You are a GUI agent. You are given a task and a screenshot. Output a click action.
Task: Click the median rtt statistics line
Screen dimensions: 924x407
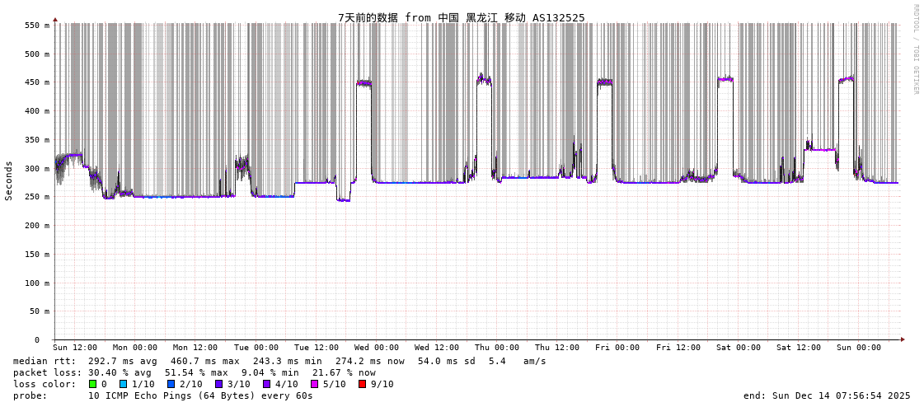[x=279, y=361]
